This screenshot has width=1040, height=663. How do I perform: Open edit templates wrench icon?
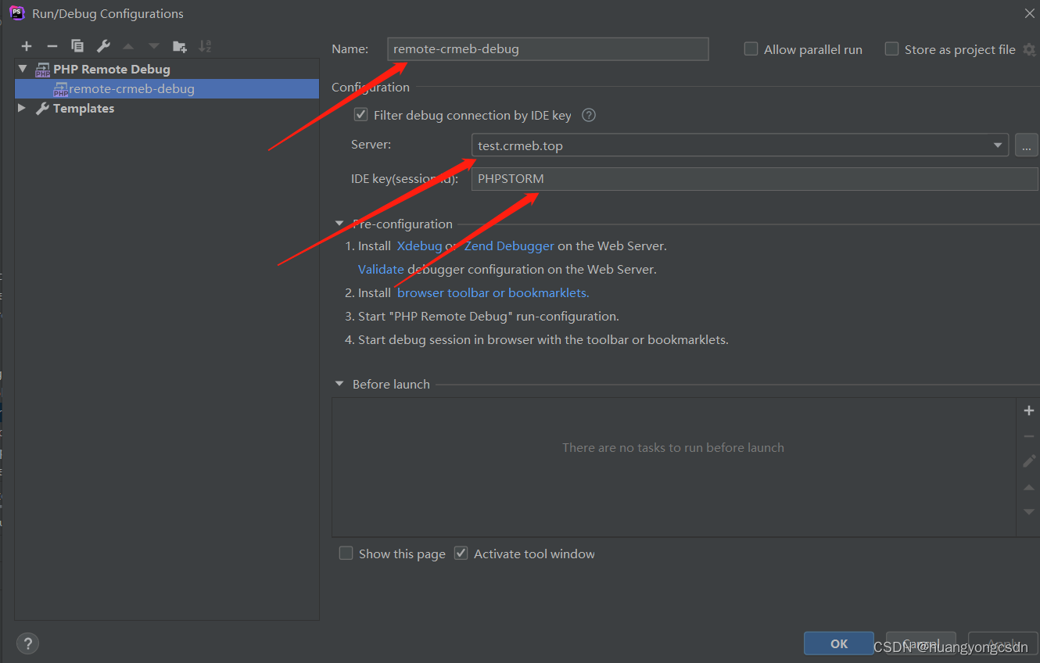pos(103,46)
